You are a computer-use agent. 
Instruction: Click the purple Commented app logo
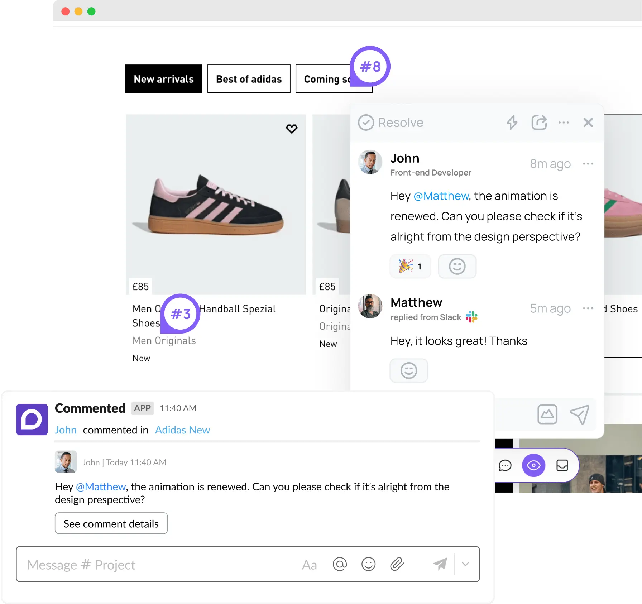coord(32,420)
